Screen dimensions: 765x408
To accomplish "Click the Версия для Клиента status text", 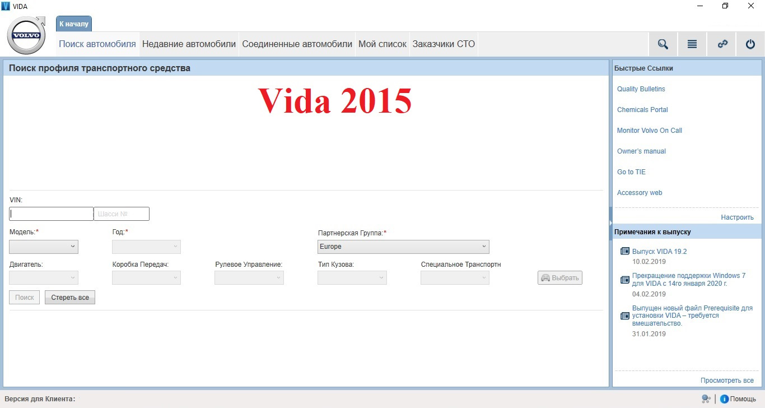I will pyautogui.click(x=40, y=399).
